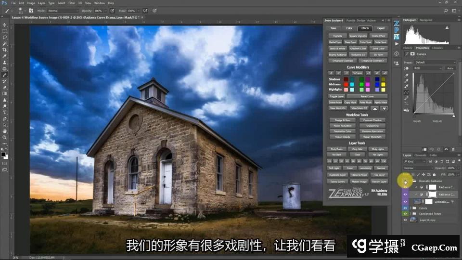Toggle visibility of Condensed Tones group

[405, 214]
